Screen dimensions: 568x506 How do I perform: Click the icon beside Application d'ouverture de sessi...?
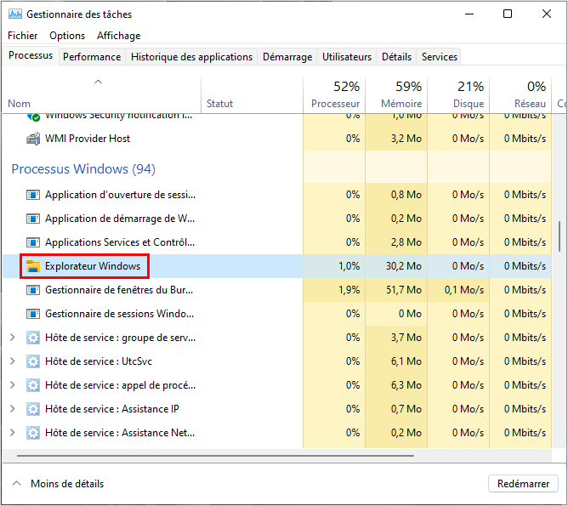(33, 195)
